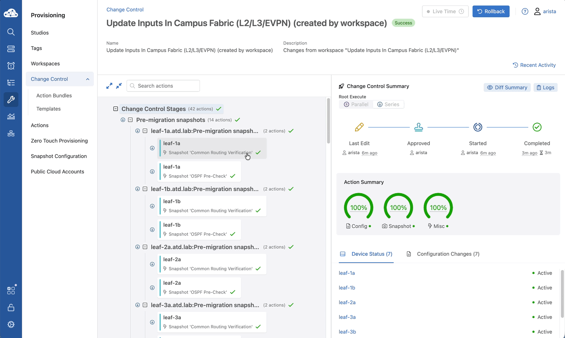Focus the Search actions field
565x338 pixels.
click(163, 86)
